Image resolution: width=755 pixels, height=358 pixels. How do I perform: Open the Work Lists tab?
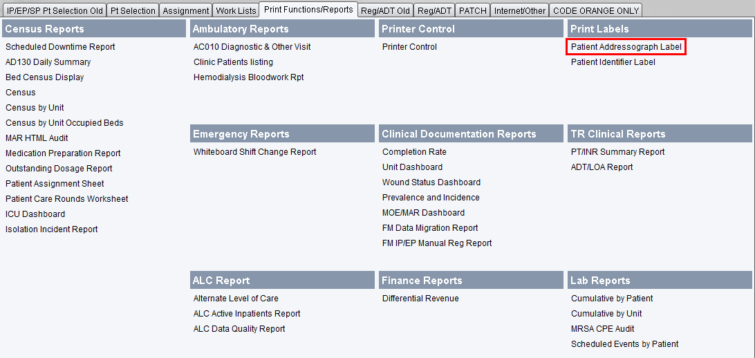click(x=236, y=10)
